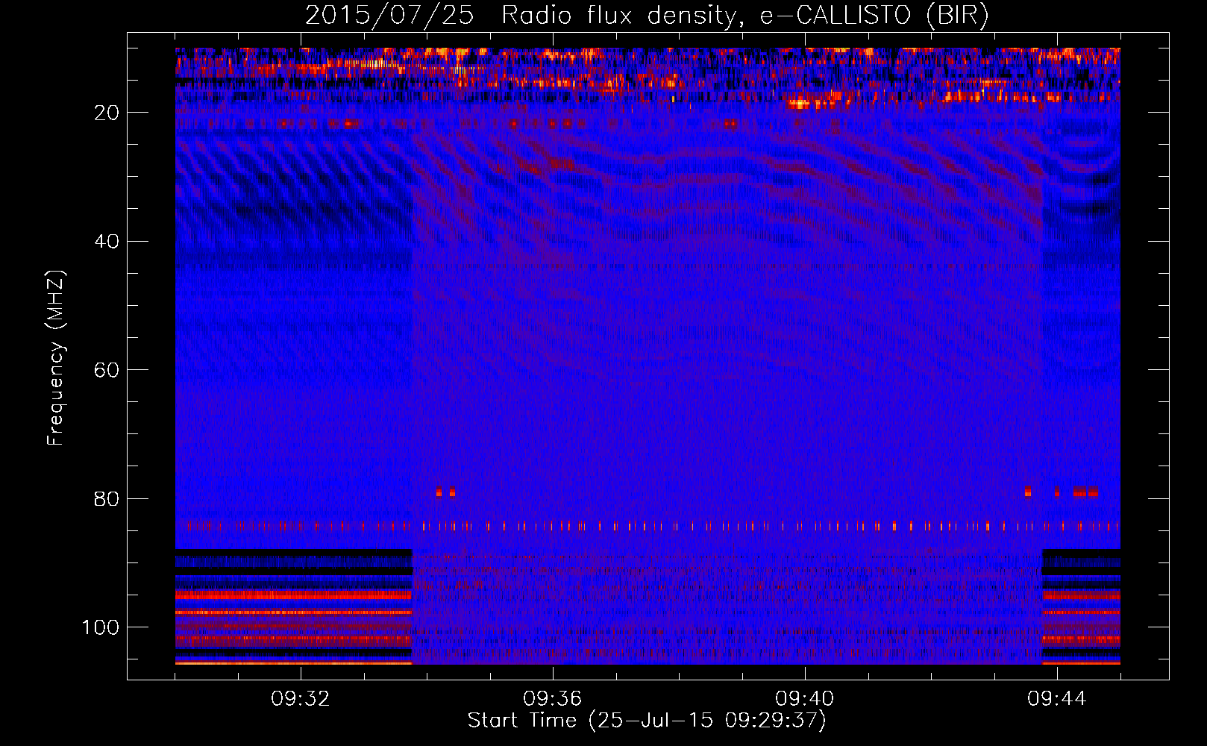Viewport: 1207px width, 746px height.
Task: Click the frequency tick label '60'
Action: point(107,370)
